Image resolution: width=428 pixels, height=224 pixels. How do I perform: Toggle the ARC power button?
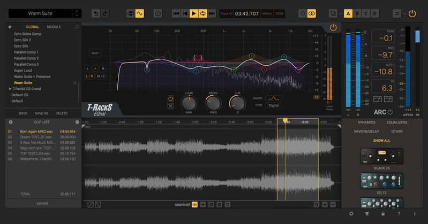(x=390, y=112)
